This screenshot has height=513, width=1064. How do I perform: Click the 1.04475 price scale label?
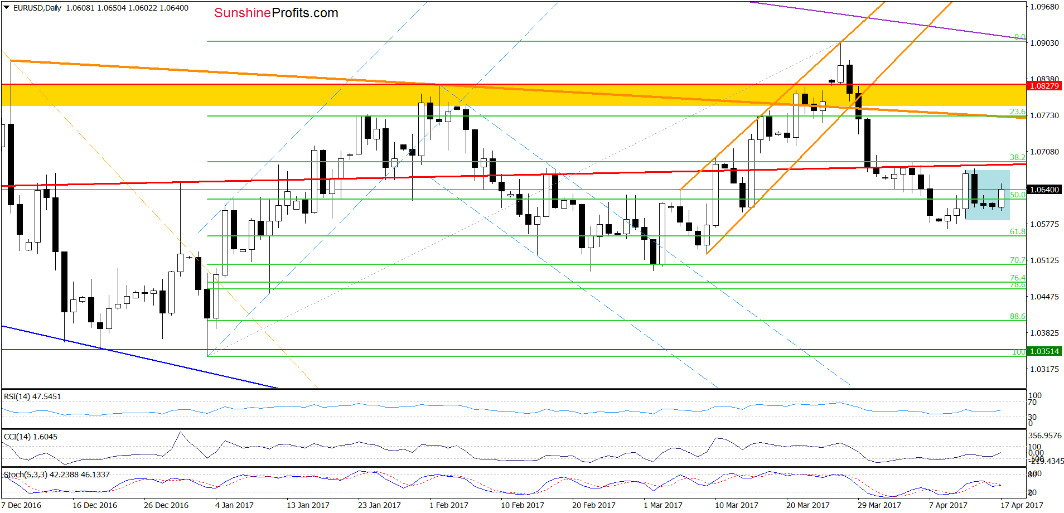point(1044,297)
